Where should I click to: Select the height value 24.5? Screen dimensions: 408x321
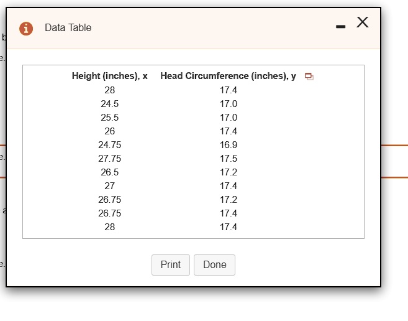tap(109, 104)
